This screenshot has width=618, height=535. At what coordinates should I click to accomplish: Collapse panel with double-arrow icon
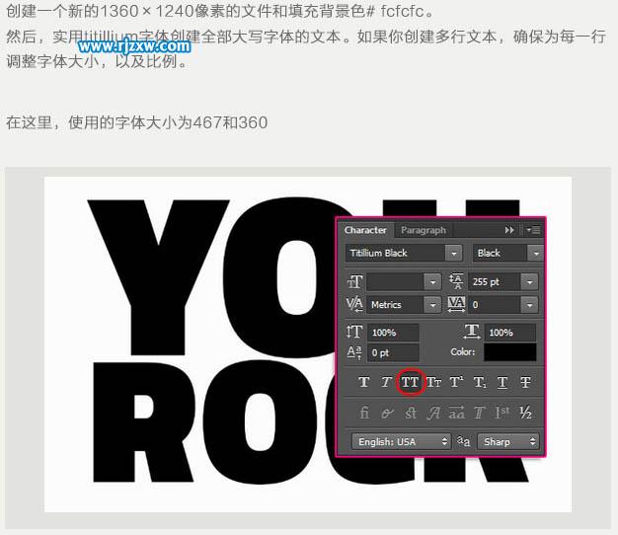point(509,230)
